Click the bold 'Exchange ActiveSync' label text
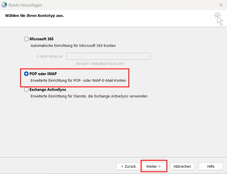 coord(48,89)
